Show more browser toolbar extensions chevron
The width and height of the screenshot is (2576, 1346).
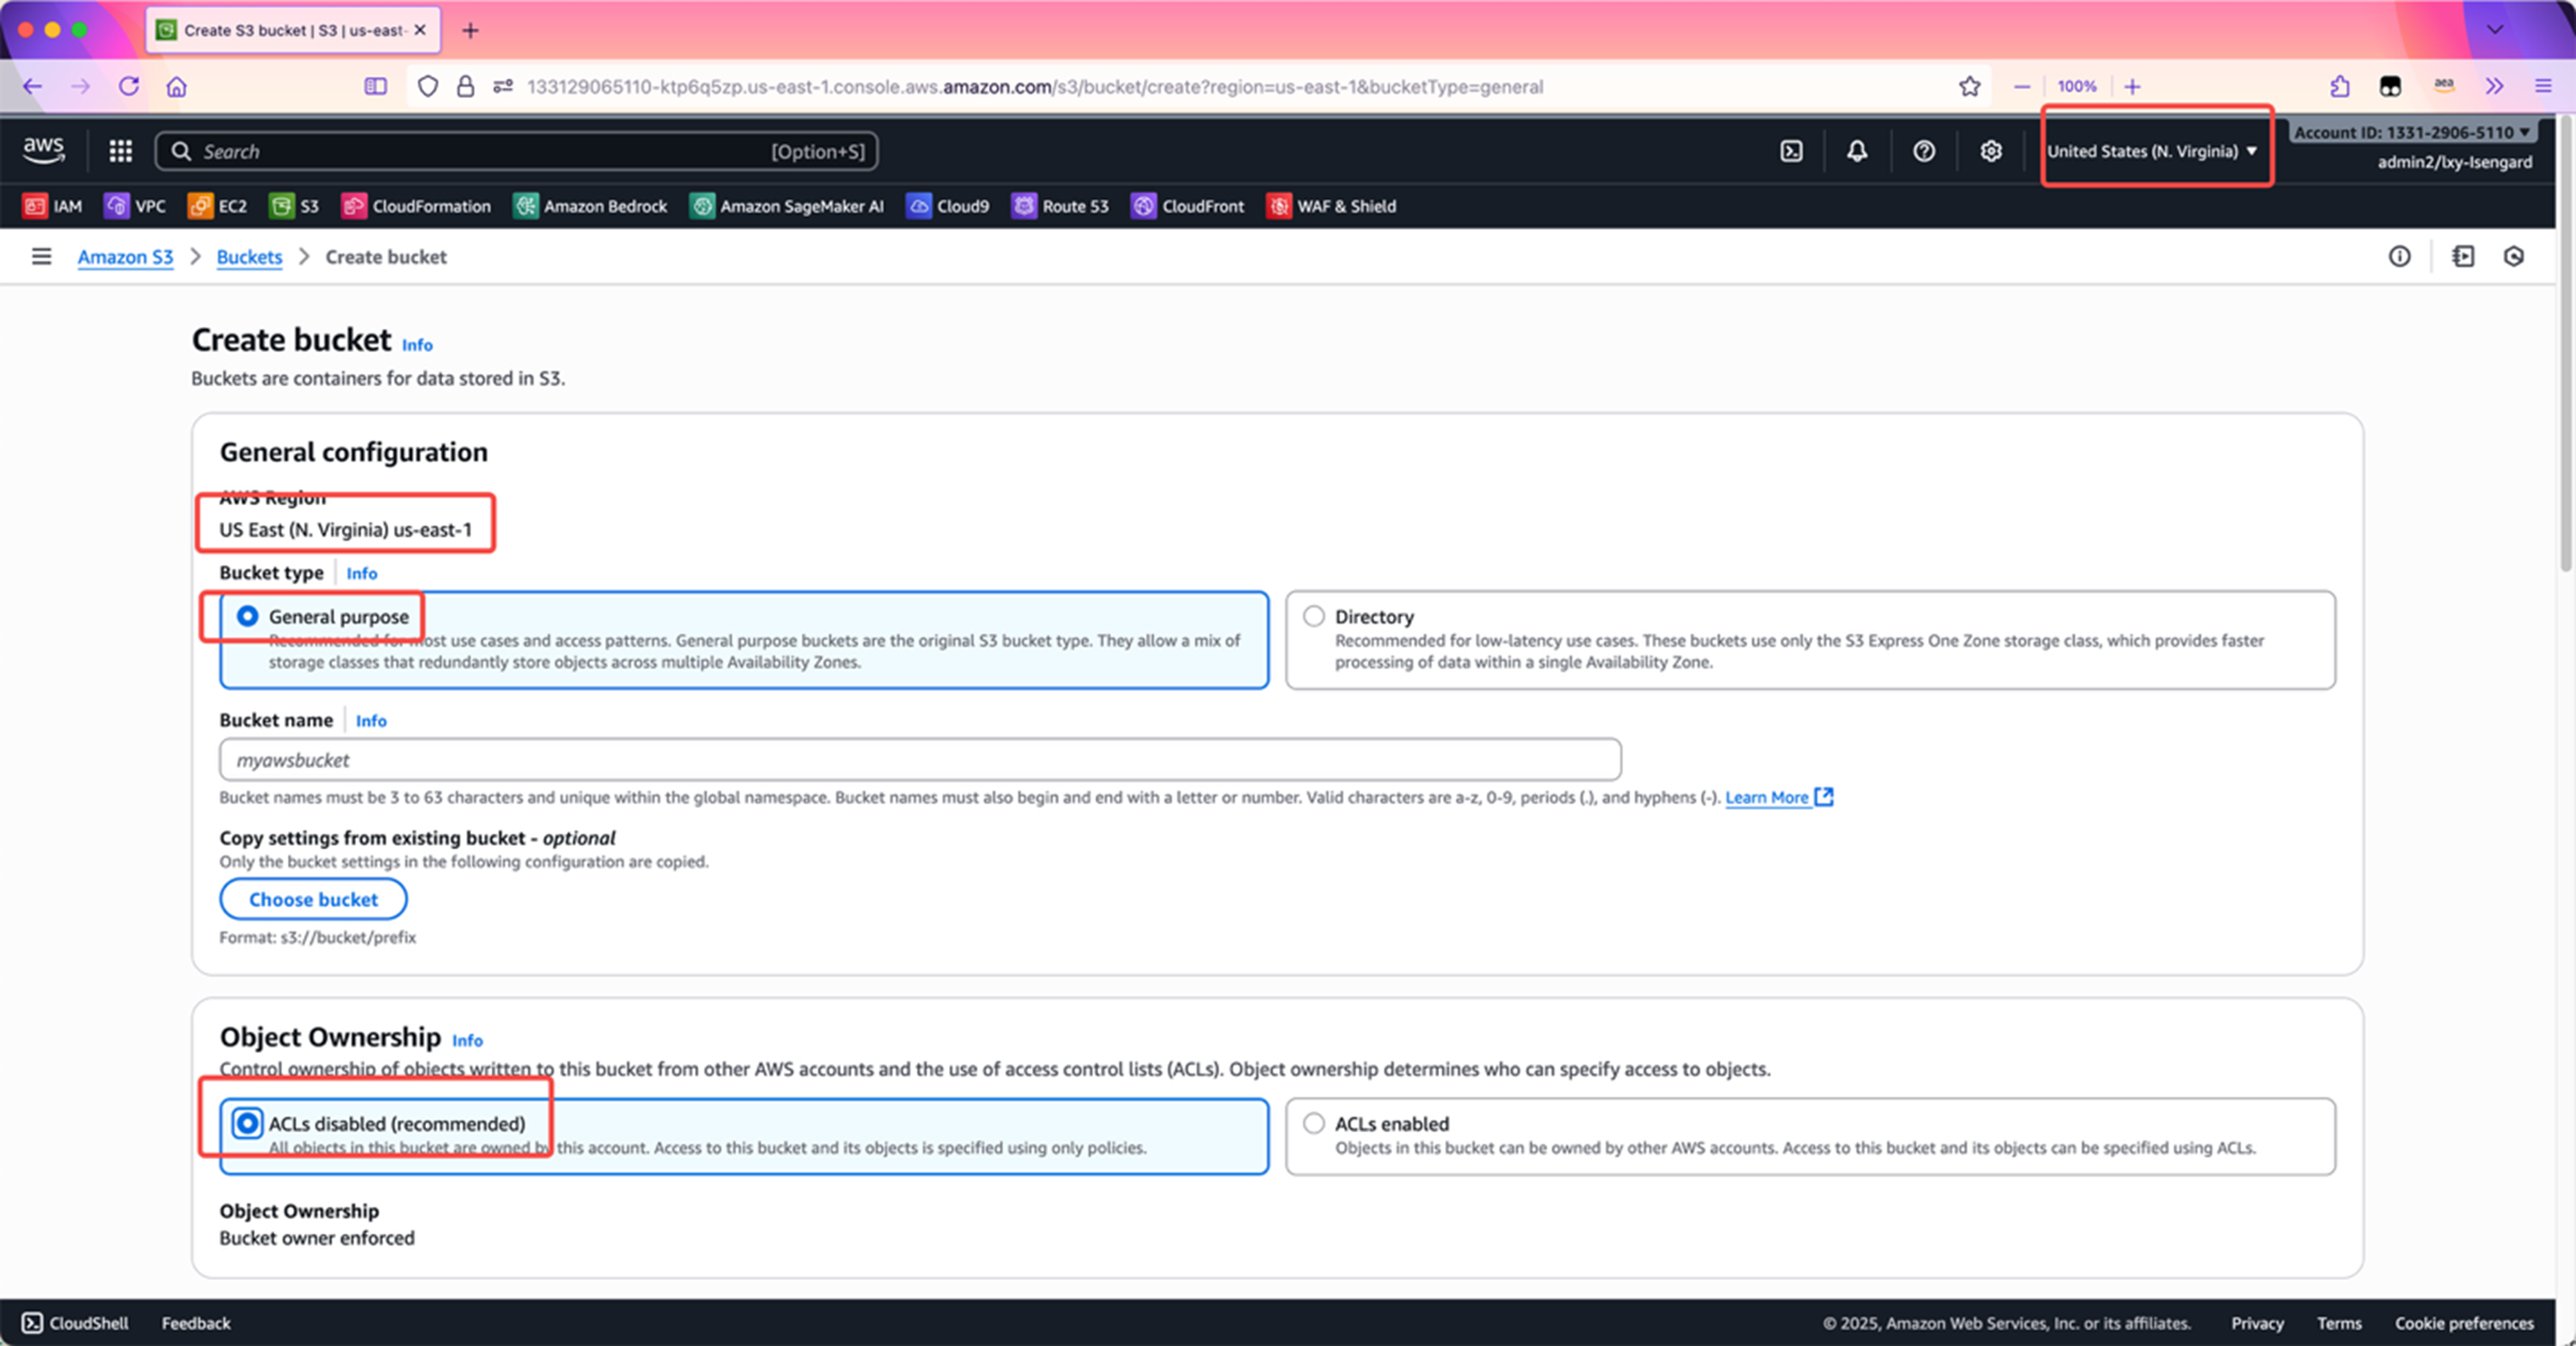[2494, 87]
